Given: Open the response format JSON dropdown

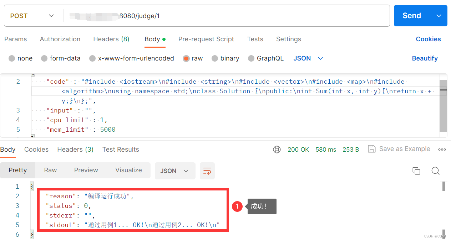Looking at the screenshot, I should pos(175,171).
